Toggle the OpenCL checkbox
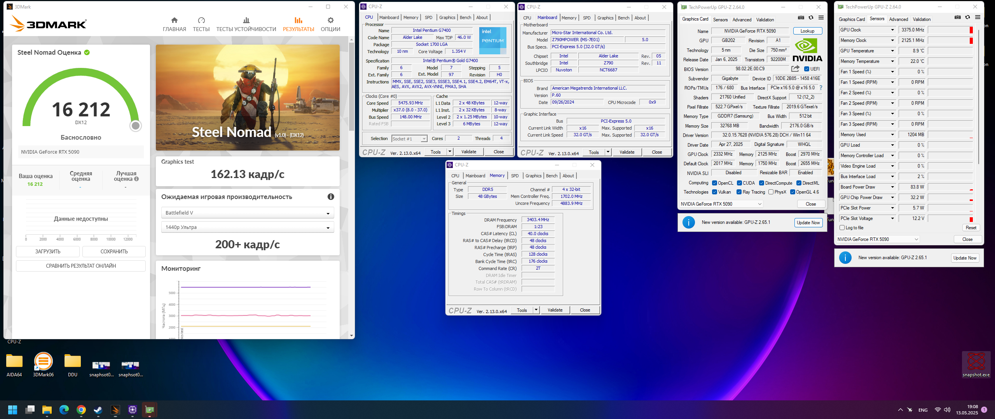 click(714, 183)
